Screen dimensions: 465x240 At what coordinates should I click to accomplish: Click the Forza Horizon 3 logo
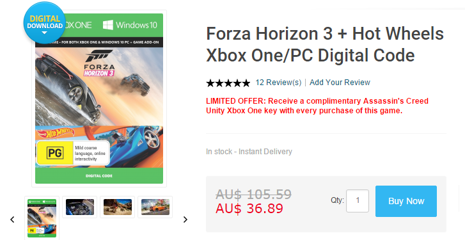click(99, 63)
